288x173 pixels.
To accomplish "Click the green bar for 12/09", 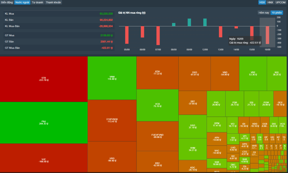I will [205, 22].
